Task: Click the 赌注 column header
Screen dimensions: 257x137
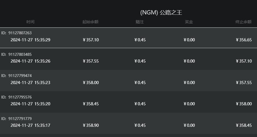Action: click(140, 22)
